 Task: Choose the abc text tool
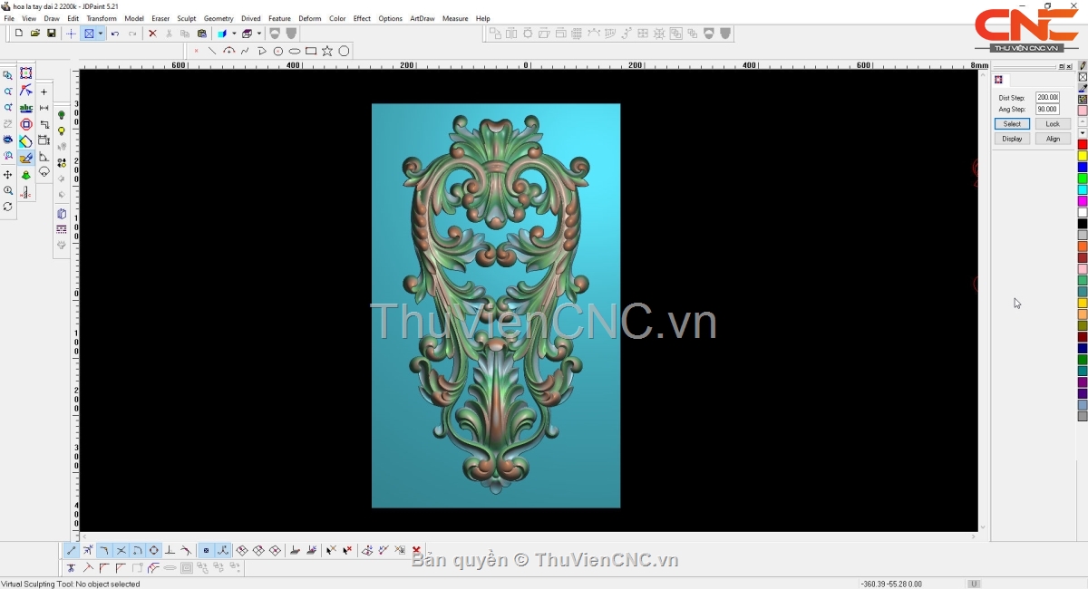pos(26,108)
